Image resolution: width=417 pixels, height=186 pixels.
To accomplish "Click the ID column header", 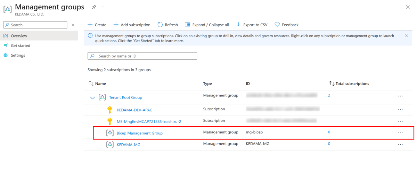I will (x=248, y=84).
